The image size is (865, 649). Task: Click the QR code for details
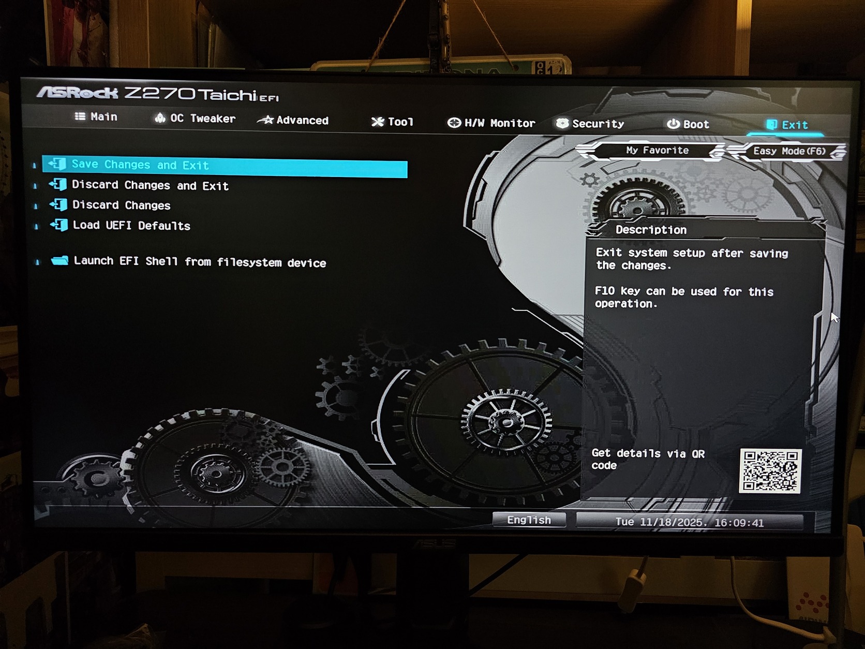click(770, 471)
